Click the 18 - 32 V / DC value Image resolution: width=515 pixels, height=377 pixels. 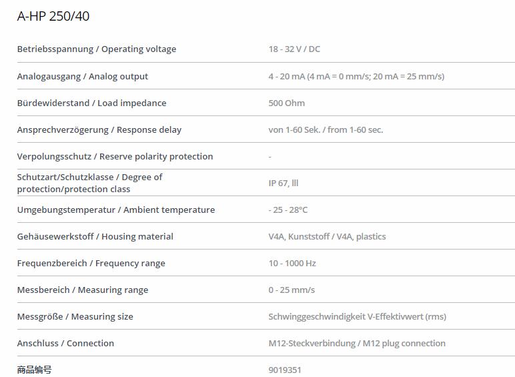point(294,49)
